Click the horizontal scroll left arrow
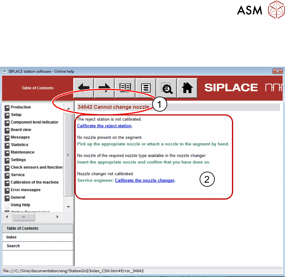 coord(7,217)
